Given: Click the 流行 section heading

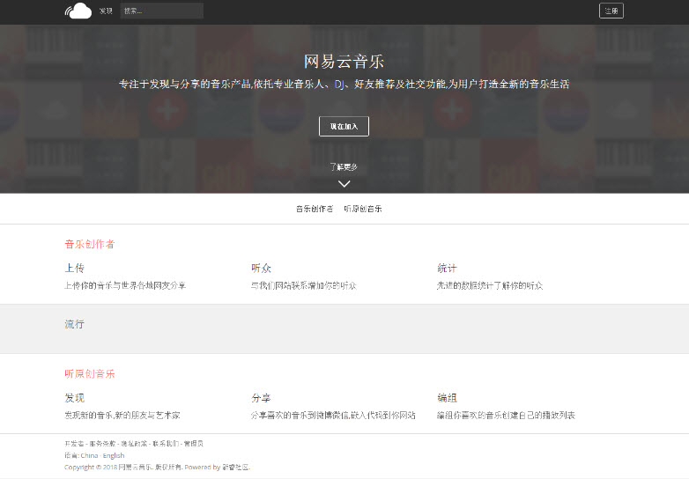Looking at the screenshot, I should 74,324.
